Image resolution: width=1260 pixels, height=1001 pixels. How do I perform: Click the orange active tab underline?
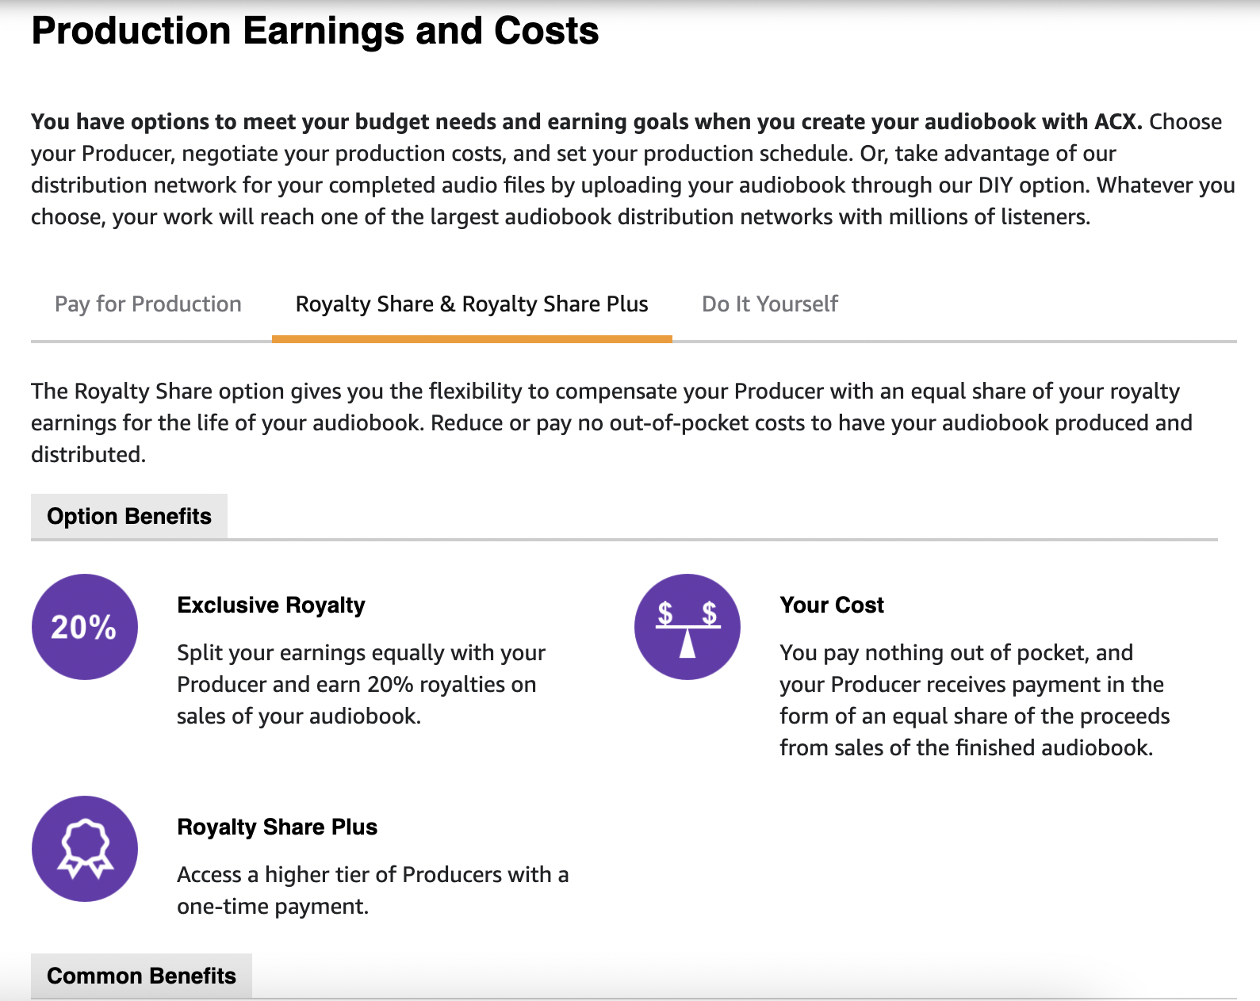(x=472, y=338)
